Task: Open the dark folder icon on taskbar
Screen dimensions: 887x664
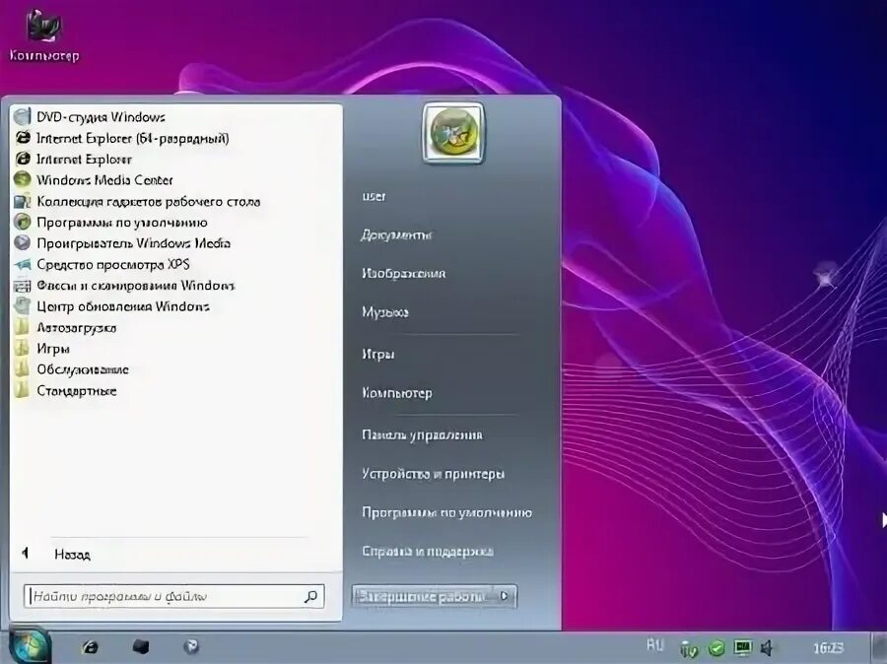Action: coord(140,646)
